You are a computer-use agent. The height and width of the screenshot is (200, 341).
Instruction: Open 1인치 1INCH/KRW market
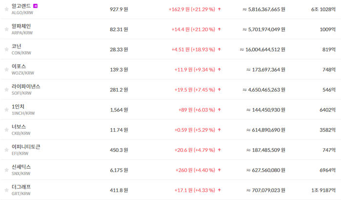pyautogui.click(x=23, y=110)
